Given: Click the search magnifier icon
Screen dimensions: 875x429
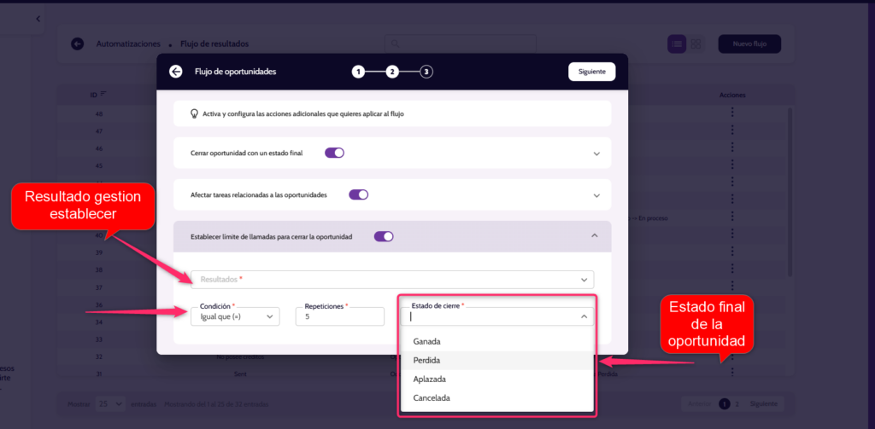Looking at the screenshot, I should coord(395,43).
